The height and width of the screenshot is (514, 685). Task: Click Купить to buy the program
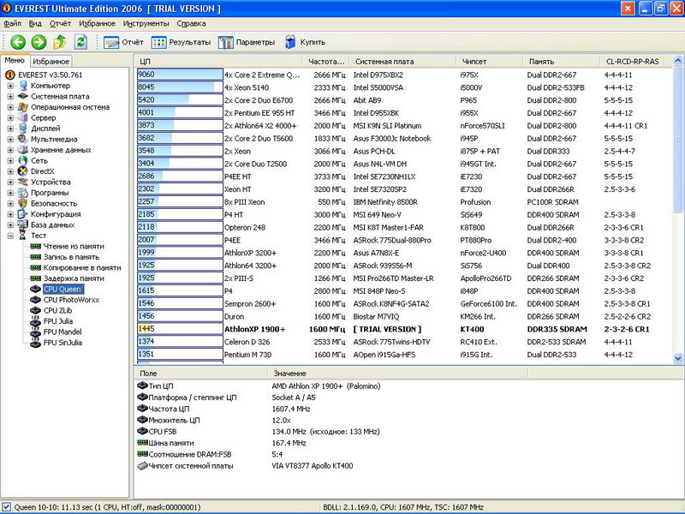coord(305,42)
